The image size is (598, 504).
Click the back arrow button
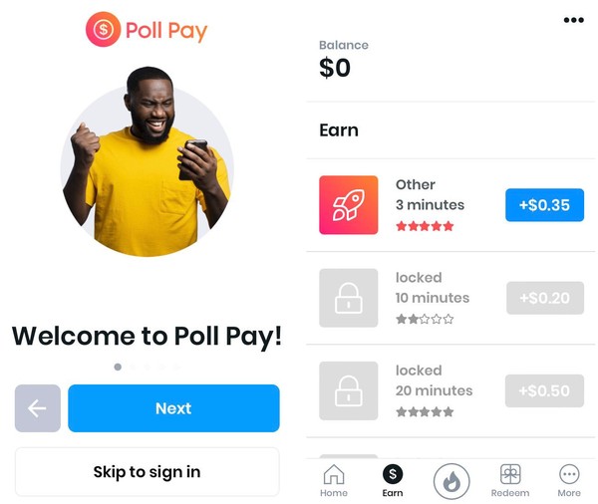[38, 408]
